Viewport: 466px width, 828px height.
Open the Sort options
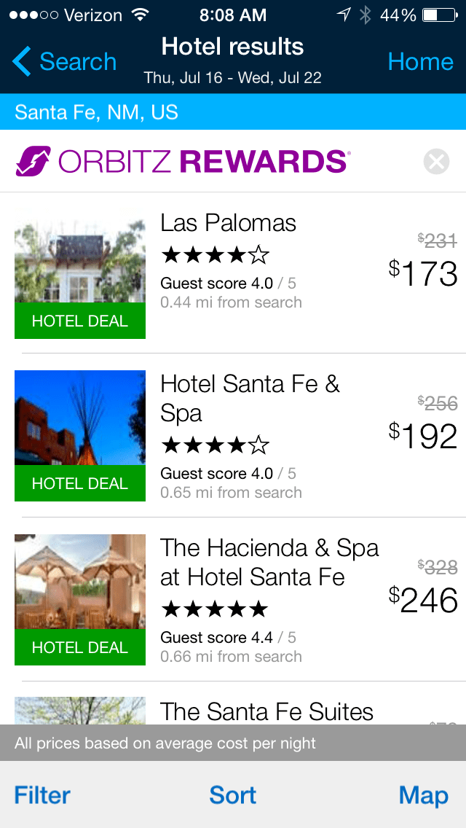point(233,794)
